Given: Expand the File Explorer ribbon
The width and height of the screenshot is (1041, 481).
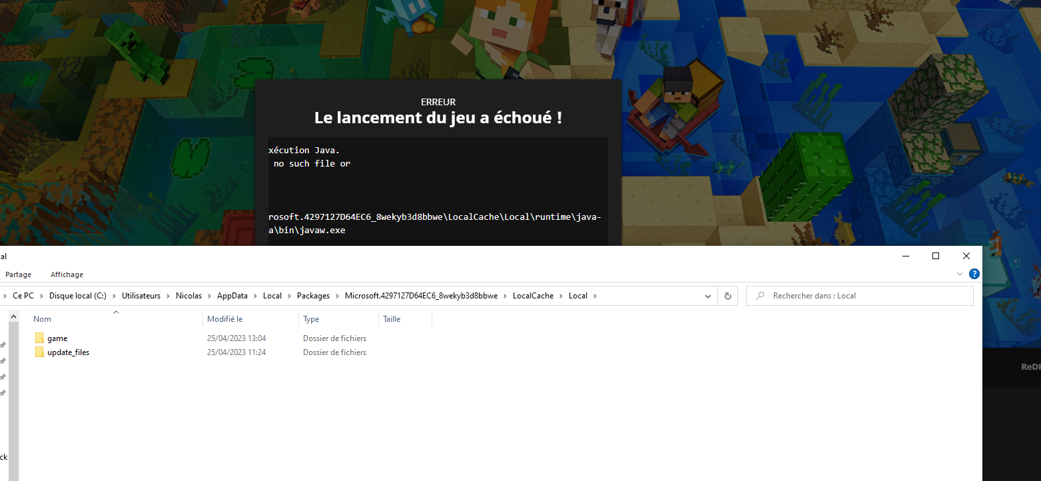Looking at the screenshot, I should coord(960,274).
